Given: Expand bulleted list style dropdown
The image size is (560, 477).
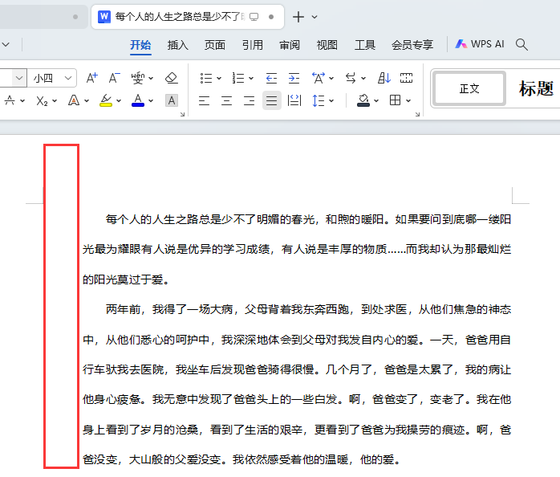Looking at the screenshot, I should coord(219,79).
